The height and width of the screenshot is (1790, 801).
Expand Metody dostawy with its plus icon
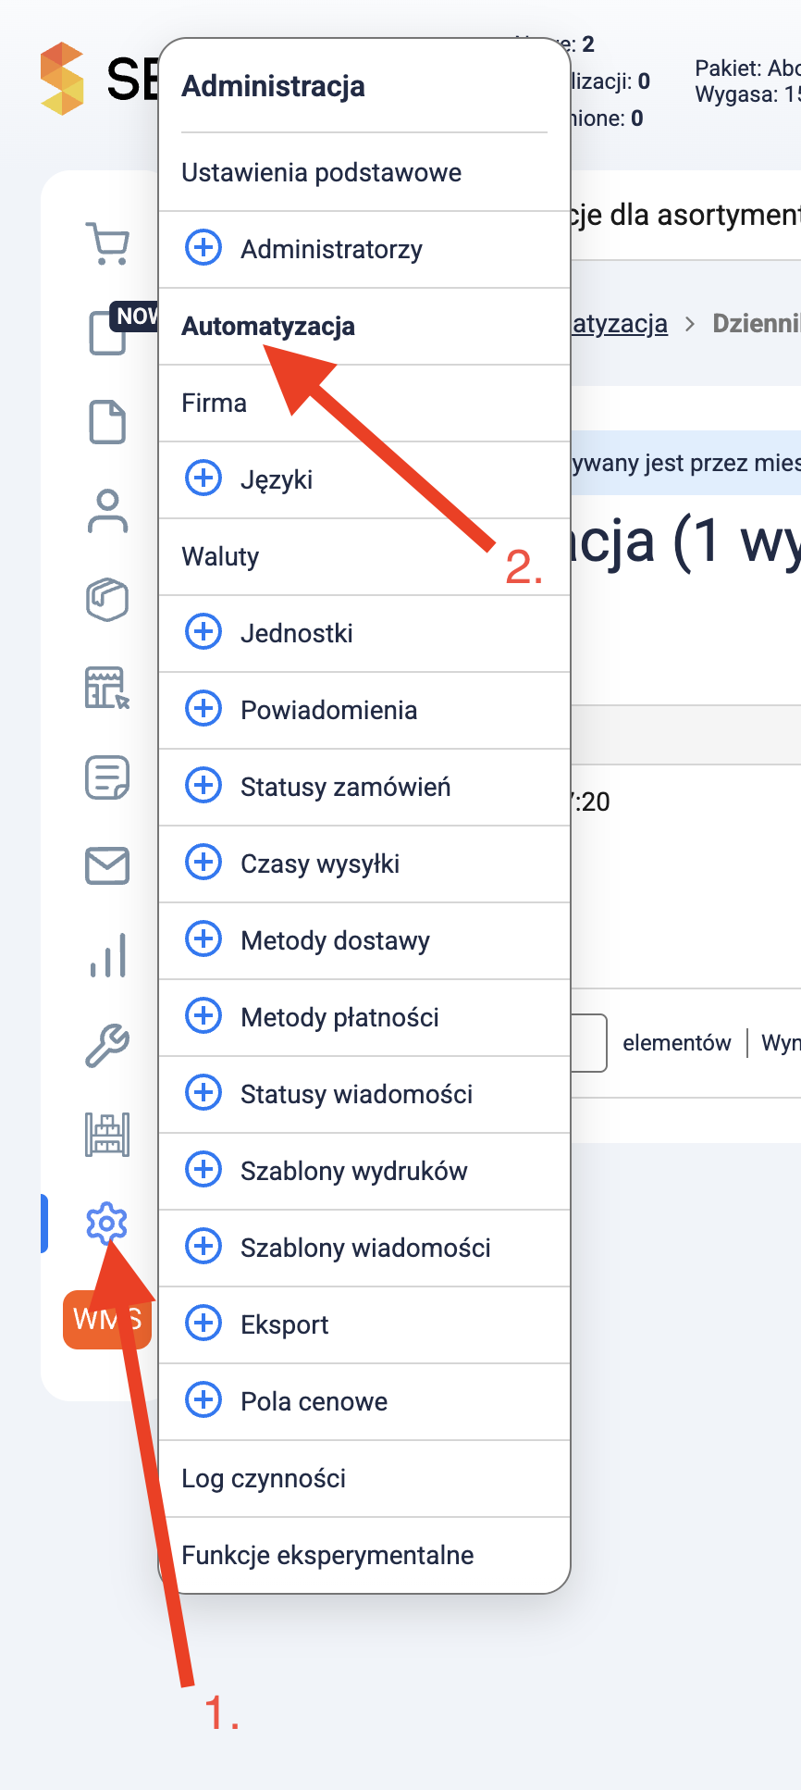(203, 939)
